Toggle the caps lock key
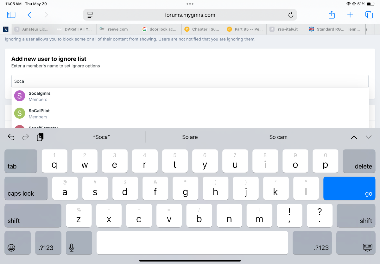380x264 pixels. click(x=26, y=188)
